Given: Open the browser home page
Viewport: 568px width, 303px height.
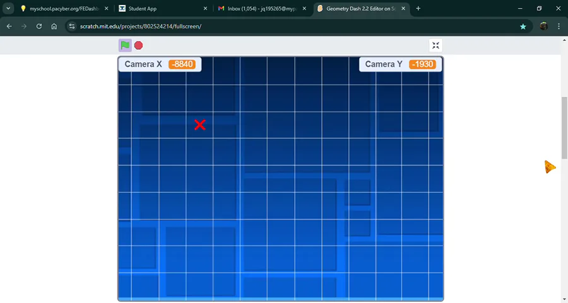Looking at the screenshot, I should (x=54, y=26).
